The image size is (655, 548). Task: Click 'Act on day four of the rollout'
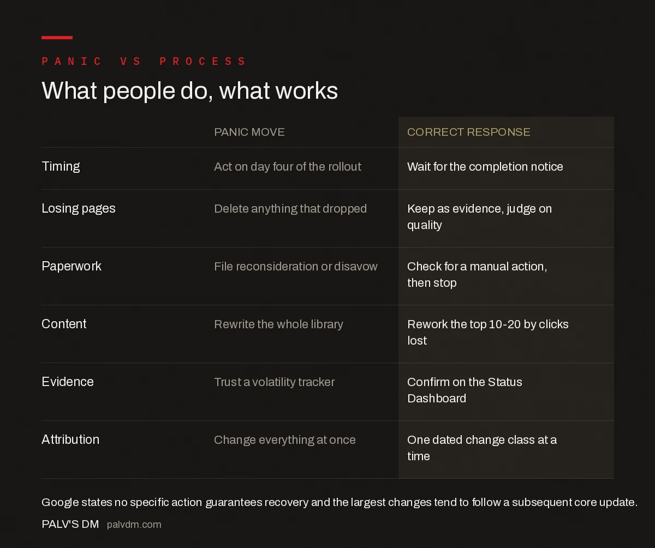[288, 167]
